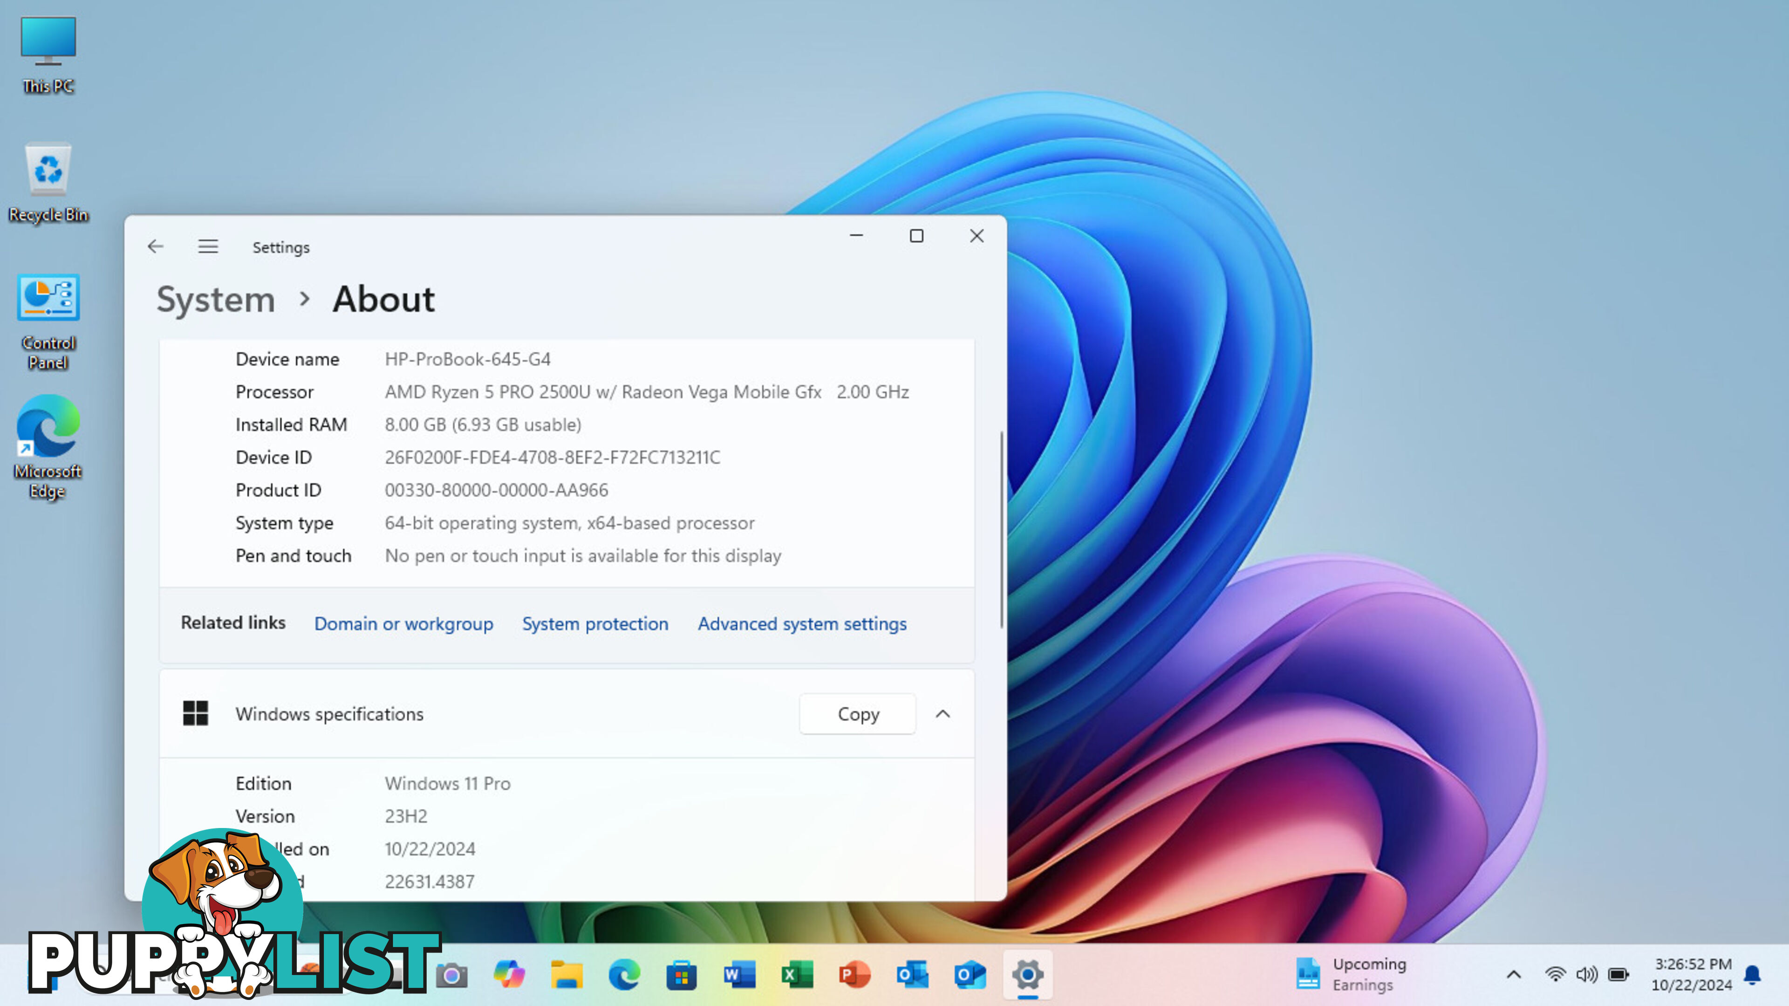Screen dimensions: 1789x1006
Task: Launch Microsoft Edge from the taskbar
Action: coord(624,975)
